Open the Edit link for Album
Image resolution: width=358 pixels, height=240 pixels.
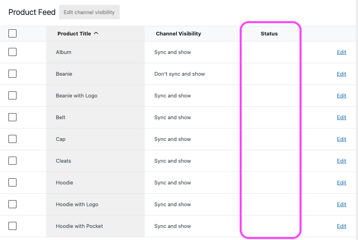click(341, 52)
